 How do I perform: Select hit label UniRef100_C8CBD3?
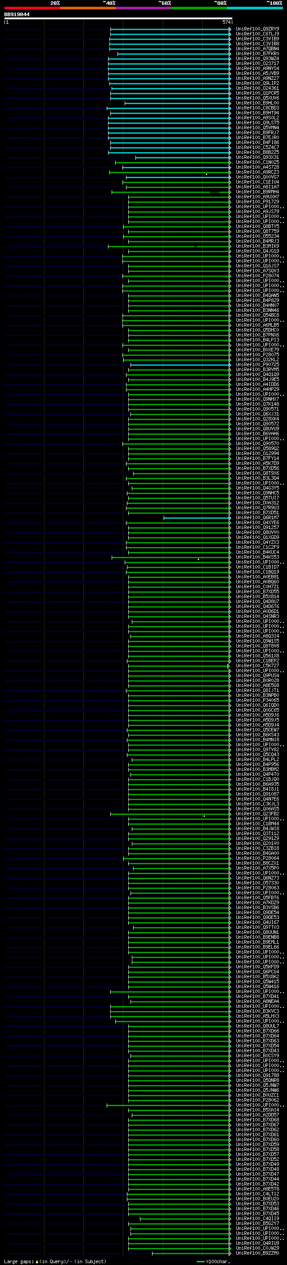[257, 108]
